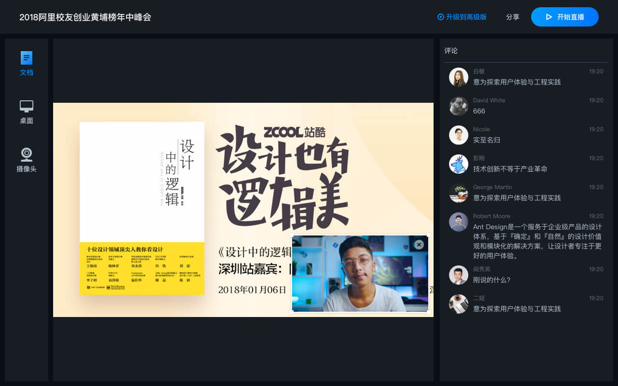The height and width of the screenshot is (386, 618).
Task: Click the 评论 comments panel header
Action: click(x=451, y=51)
